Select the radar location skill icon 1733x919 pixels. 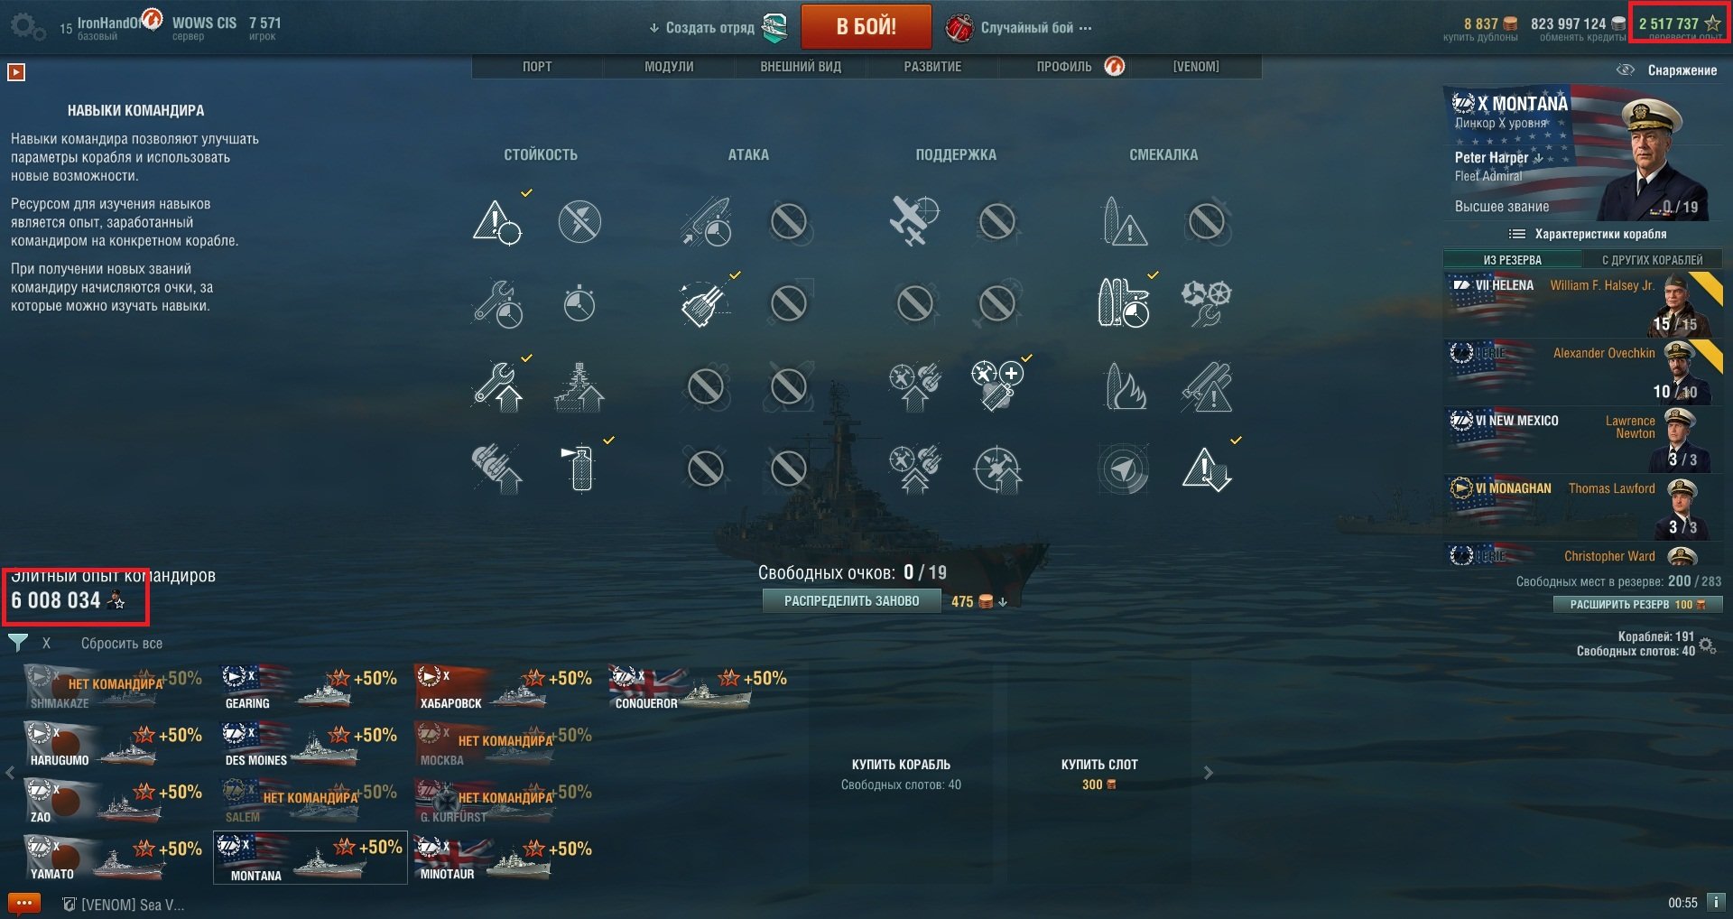[1124, 469]
